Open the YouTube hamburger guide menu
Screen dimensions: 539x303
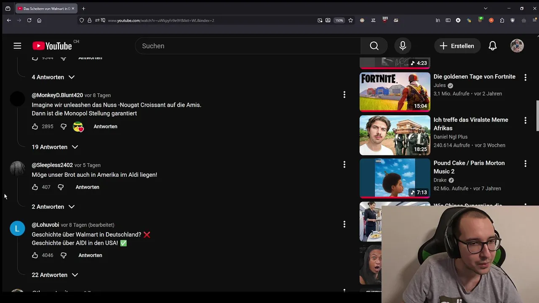pyautogui.click(x=17, y=46)
